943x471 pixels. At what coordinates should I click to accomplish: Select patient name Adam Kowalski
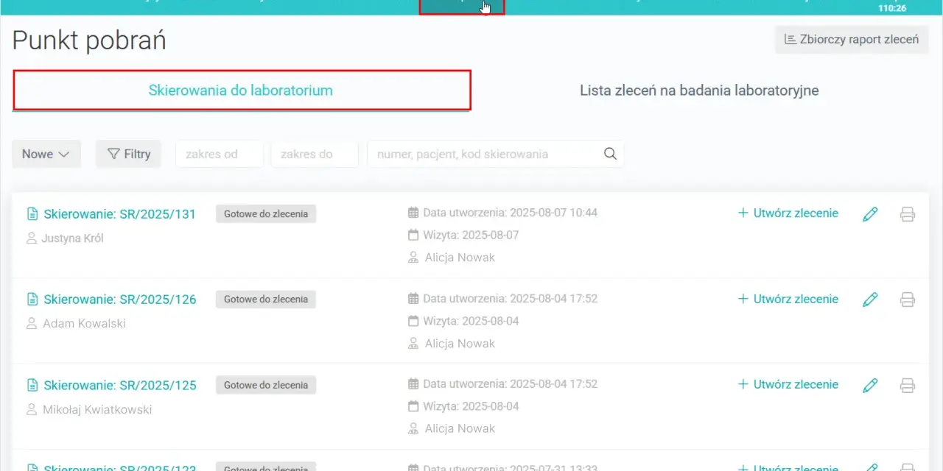(84, 323)
